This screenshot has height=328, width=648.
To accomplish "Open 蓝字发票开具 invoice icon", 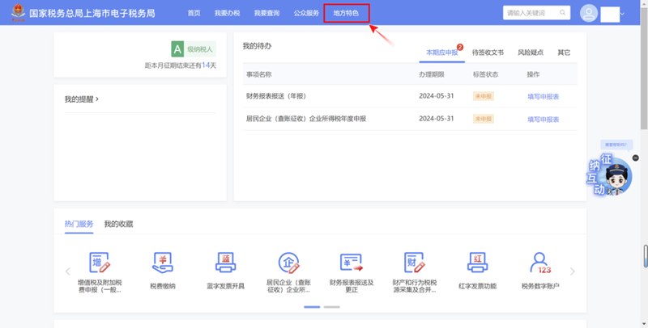I will point(225,263).
